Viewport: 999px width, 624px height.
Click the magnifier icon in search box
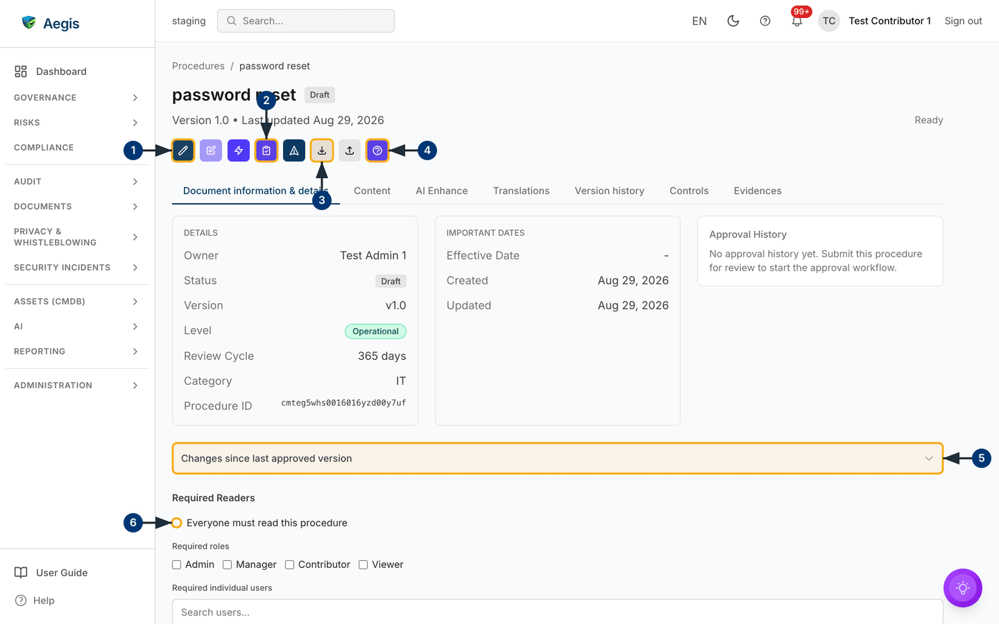(232, 21)
